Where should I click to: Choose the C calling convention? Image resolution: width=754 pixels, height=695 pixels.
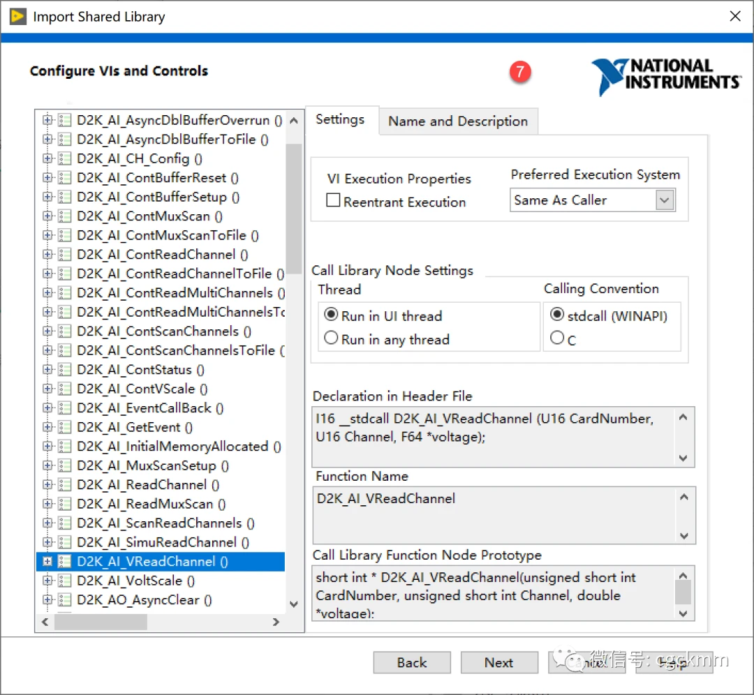point(557,338)
